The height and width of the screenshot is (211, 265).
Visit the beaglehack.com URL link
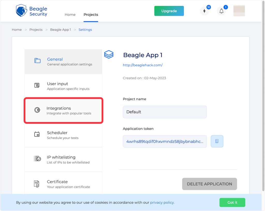pyautogui.click(x=143, y=65)
